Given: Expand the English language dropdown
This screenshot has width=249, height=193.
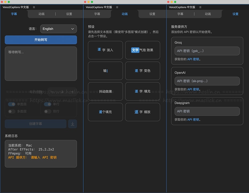Looking at the screenshot, I should pos(58,29).
